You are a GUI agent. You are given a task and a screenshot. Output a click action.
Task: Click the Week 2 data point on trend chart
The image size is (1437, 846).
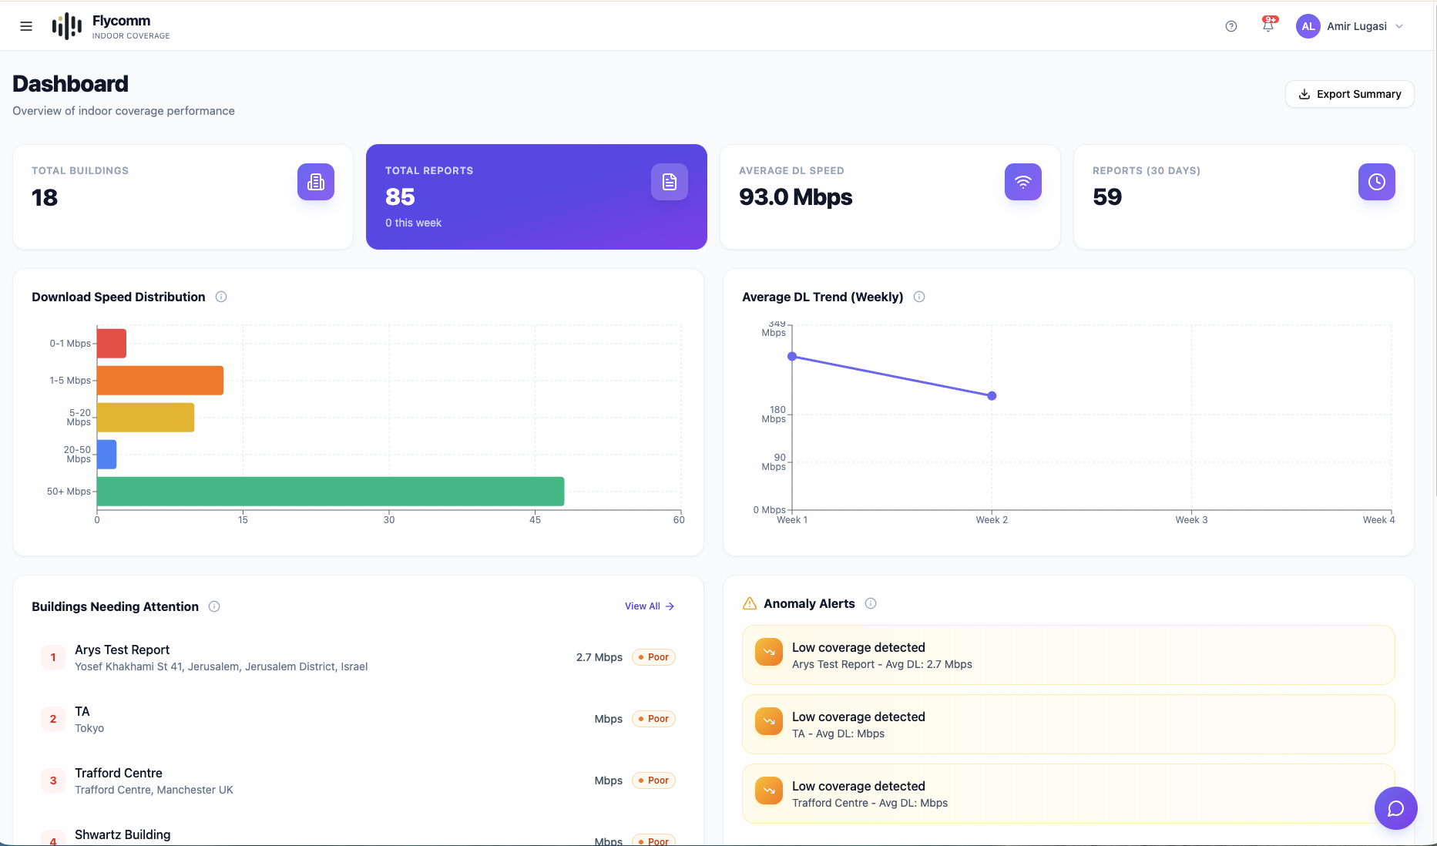[992, 395]
